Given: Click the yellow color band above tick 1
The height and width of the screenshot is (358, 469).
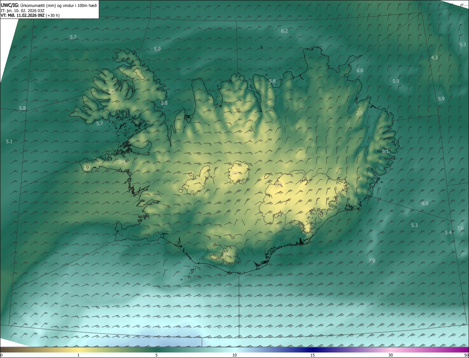Looking at the screenshot, I should (78, 350).
